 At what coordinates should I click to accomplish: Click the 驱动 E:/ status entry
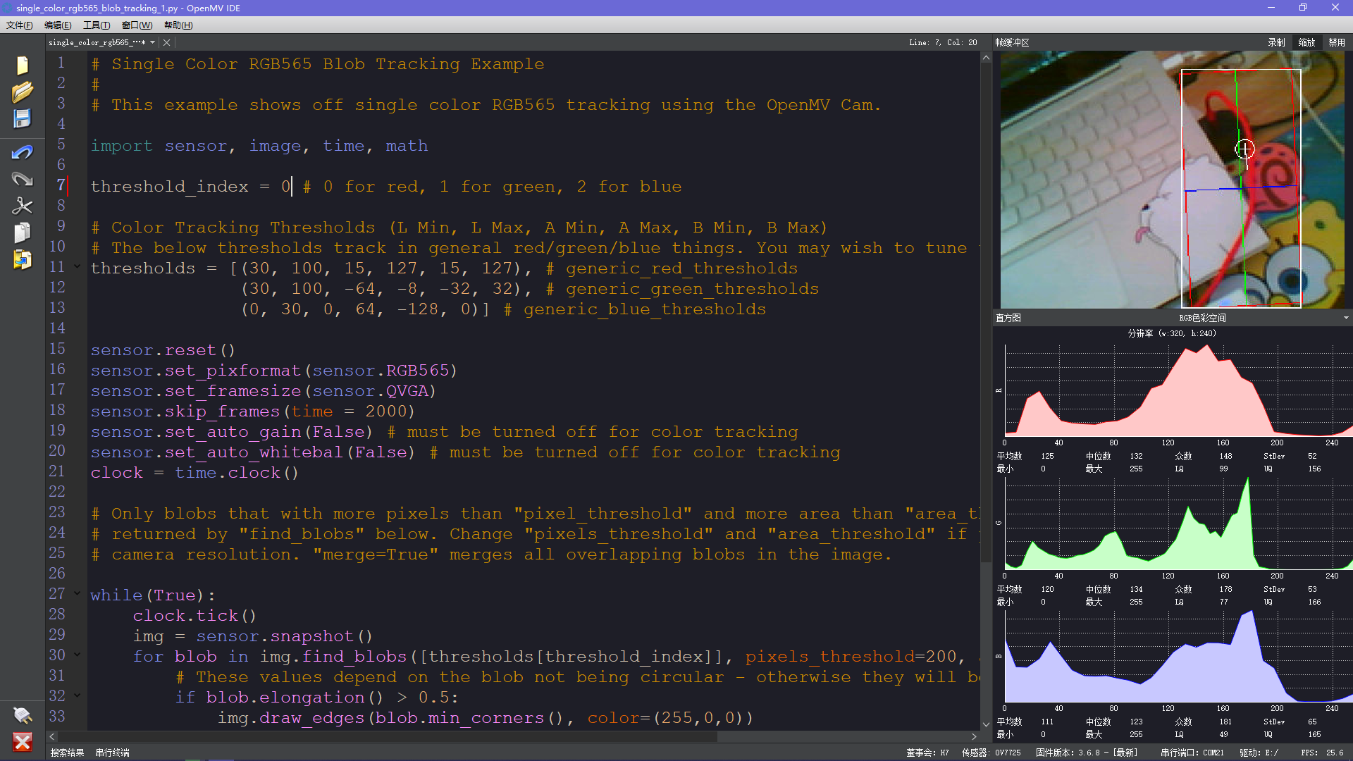1259,753
